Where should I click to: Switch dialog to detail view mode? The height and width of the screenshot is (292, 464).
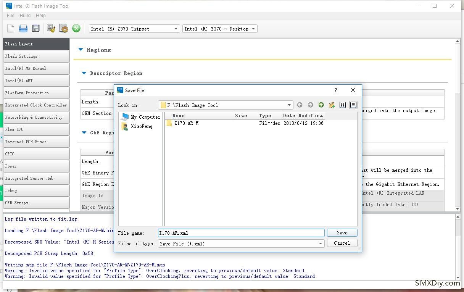pos(353,105)
